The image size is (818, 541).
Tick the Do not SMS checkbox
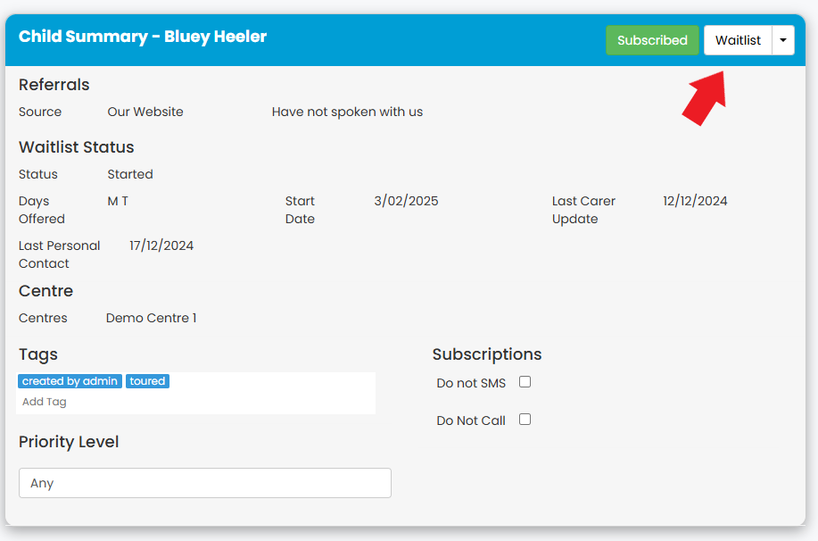click(525, 382)
